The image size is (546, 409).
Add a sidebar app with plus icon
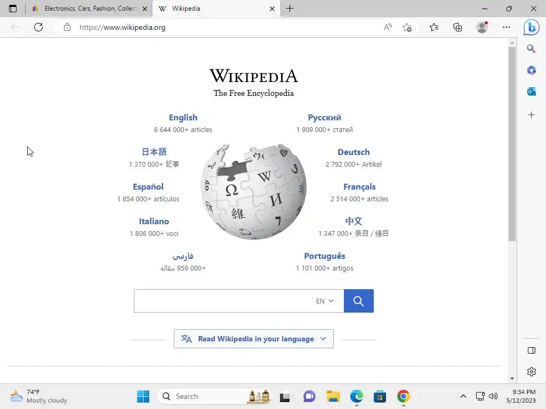(531, 115)
